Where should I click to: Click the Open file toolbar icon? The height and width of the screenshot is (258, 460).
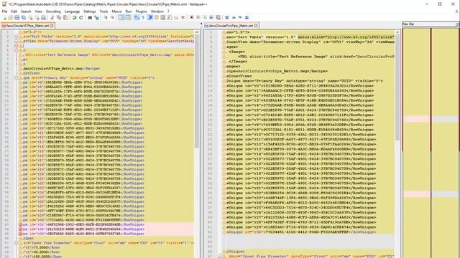tap(10, 17)
